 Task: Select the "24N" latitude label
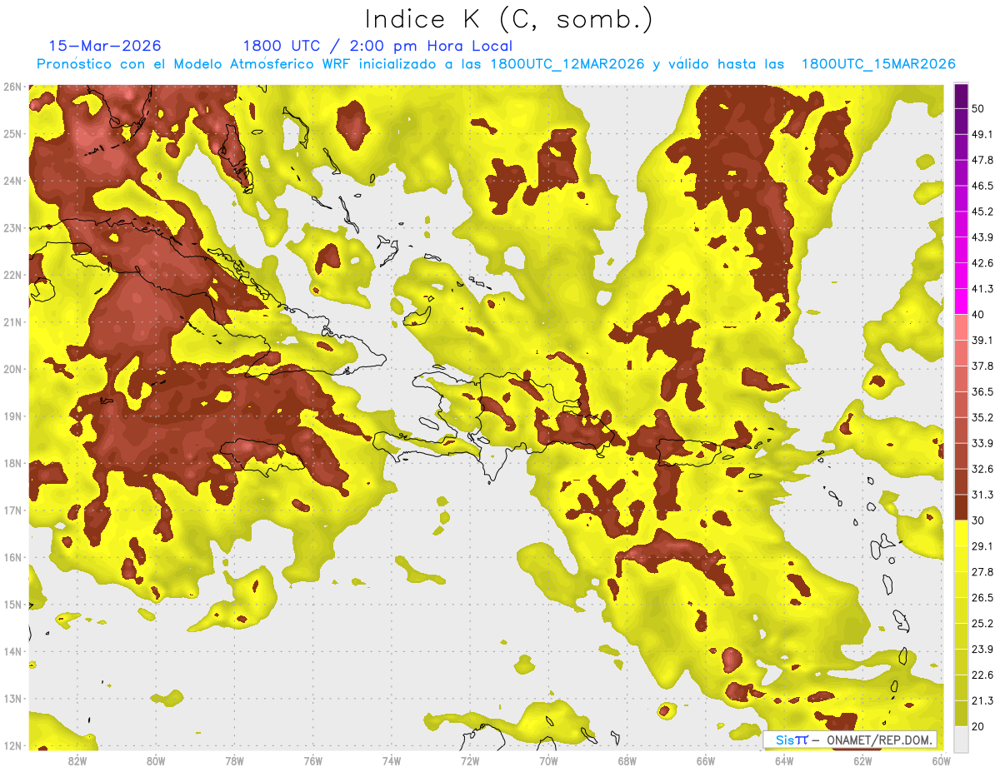pos(12,181)
